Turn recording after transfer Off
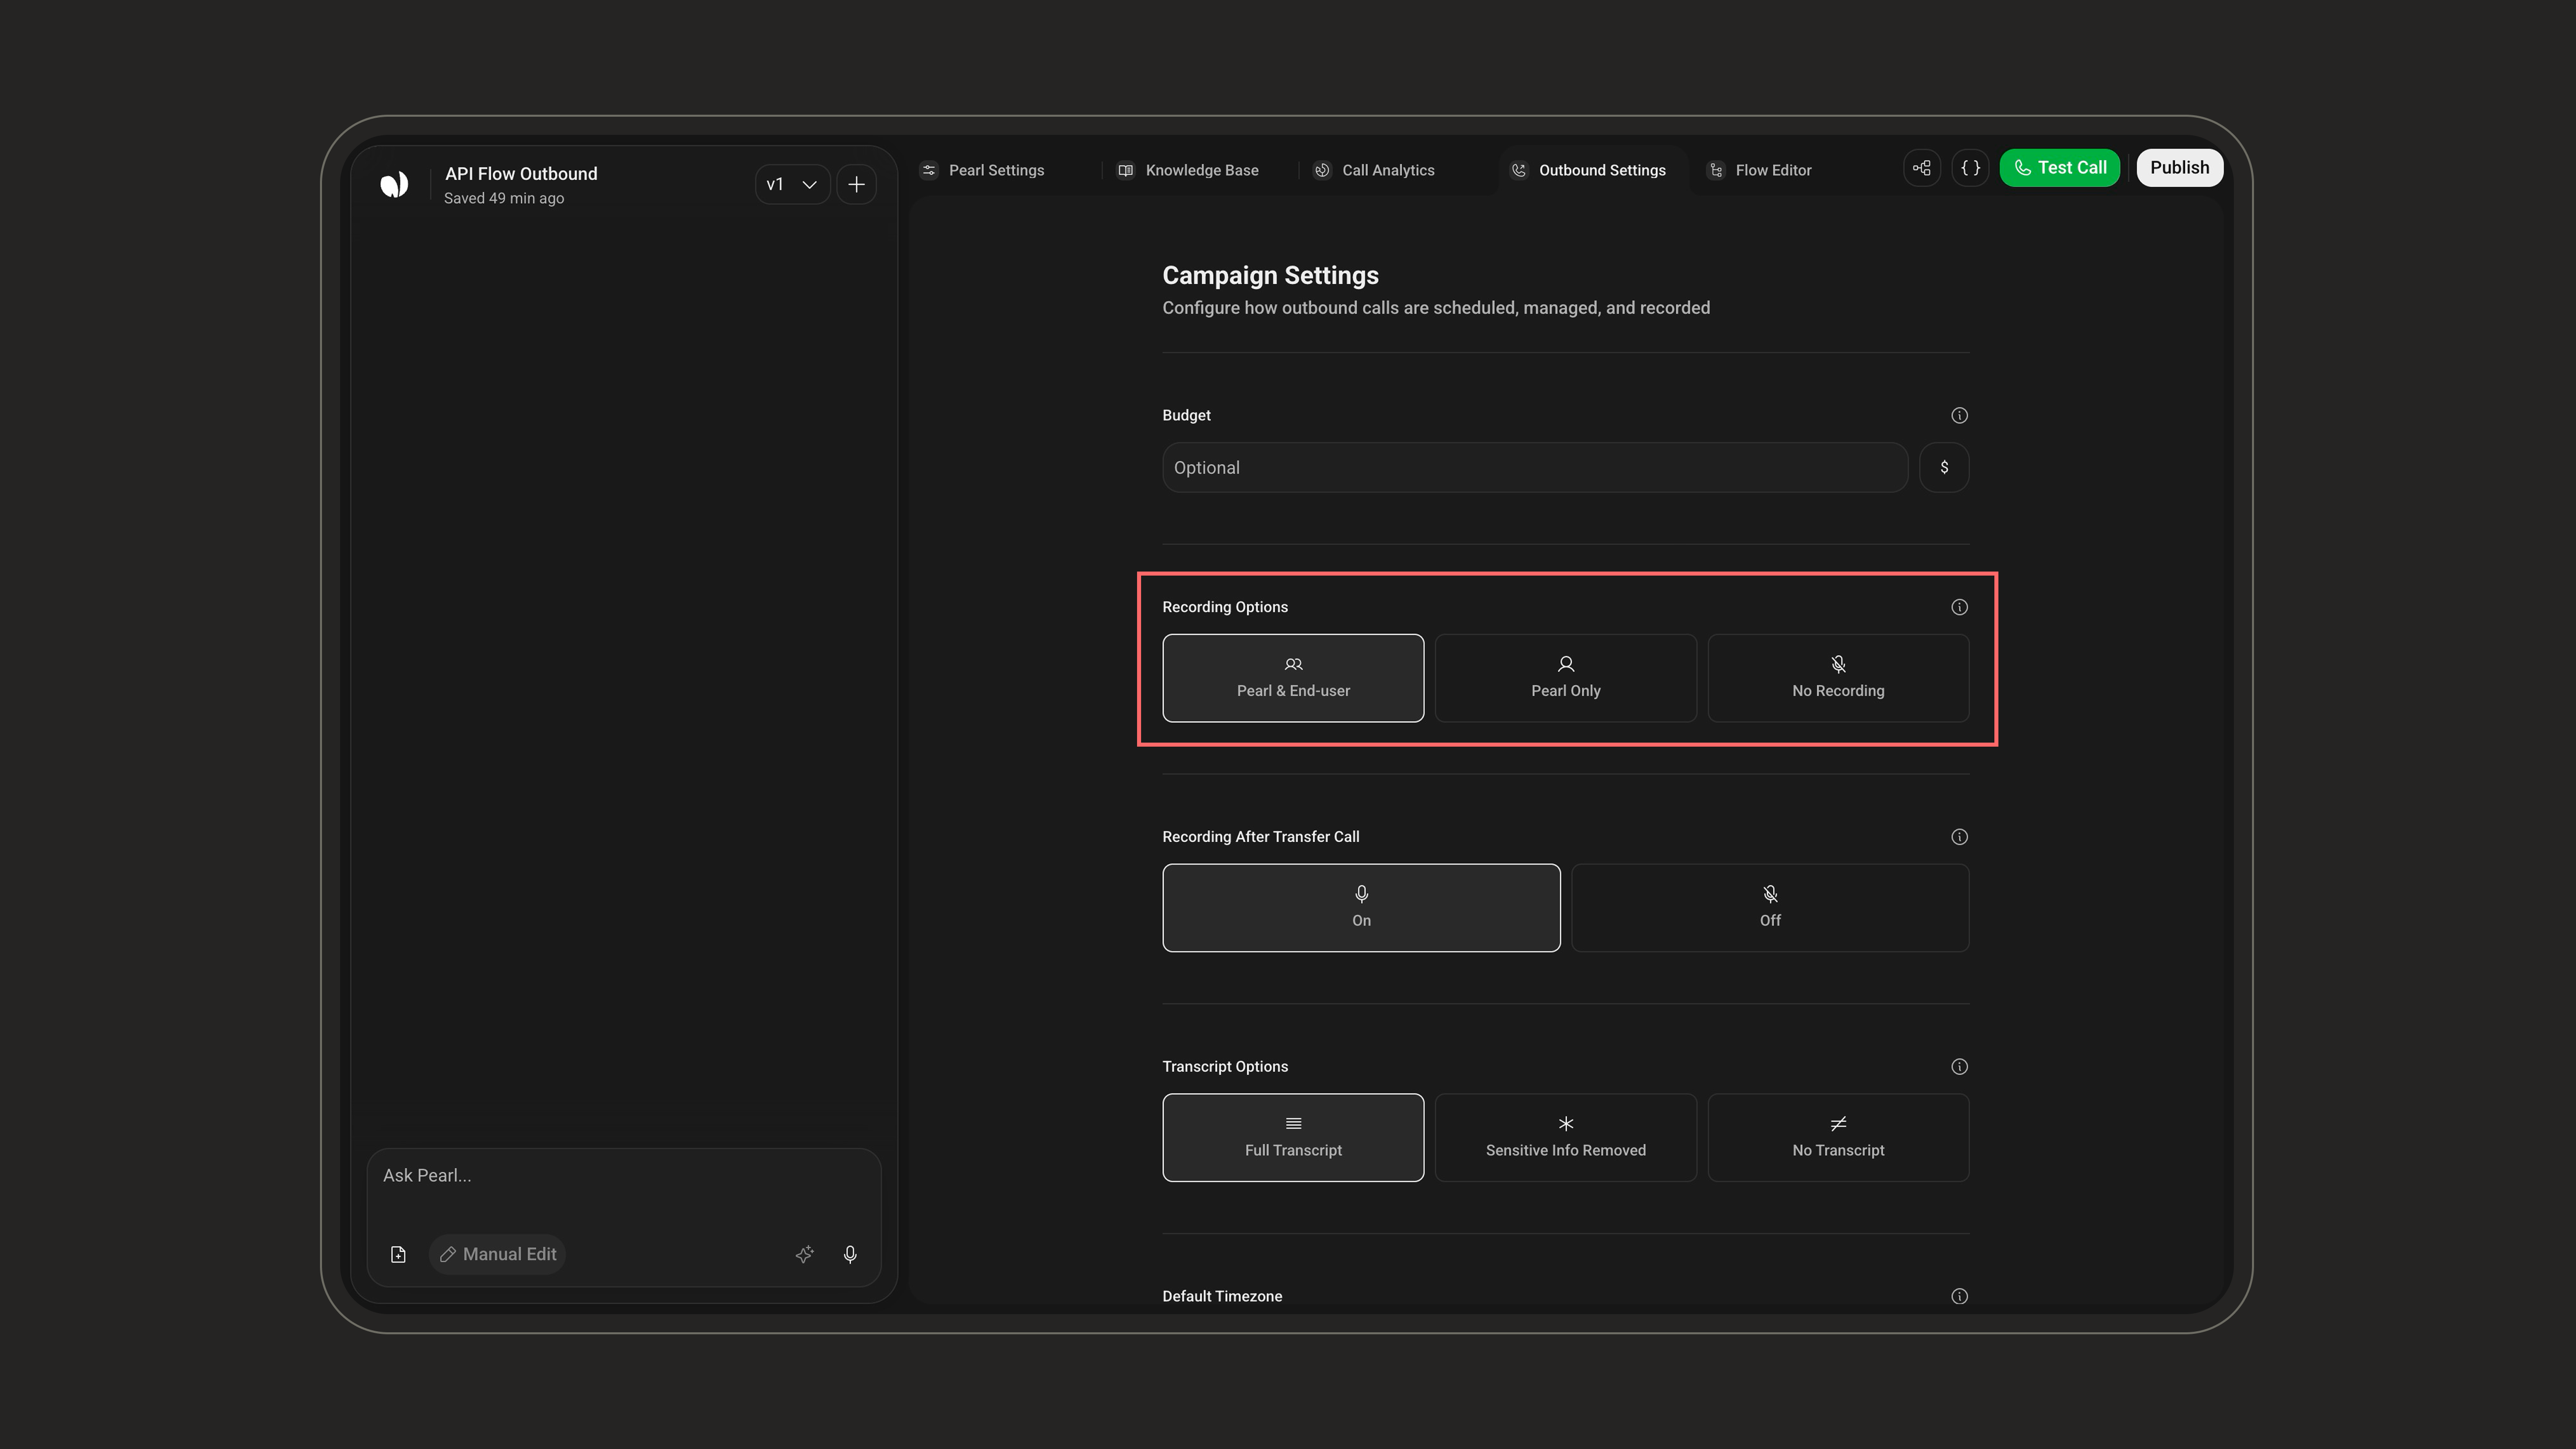 click(x=1770, y=908)
